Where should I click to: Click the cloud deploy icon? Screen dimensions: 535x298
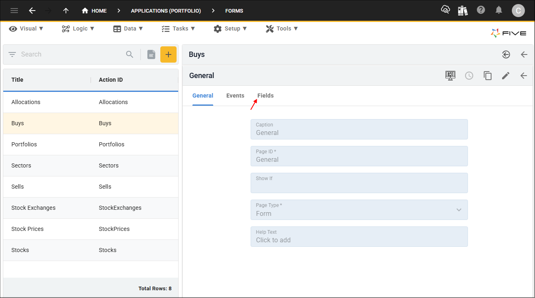(x=445, y=10)
